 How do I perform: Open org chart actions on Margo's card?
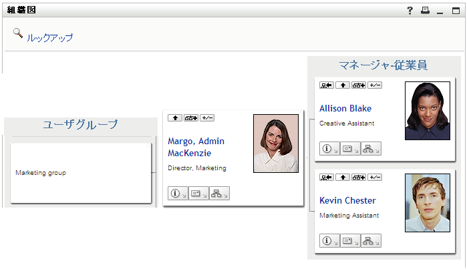point(219,194)
